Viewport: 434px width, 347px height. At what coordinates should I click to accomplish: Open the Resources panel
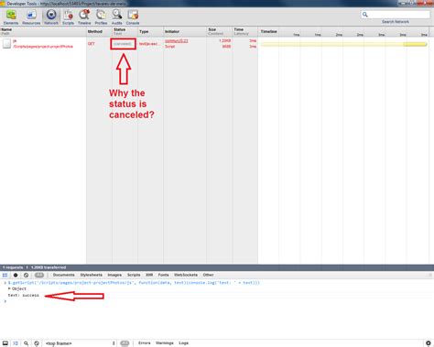(31, 17)
